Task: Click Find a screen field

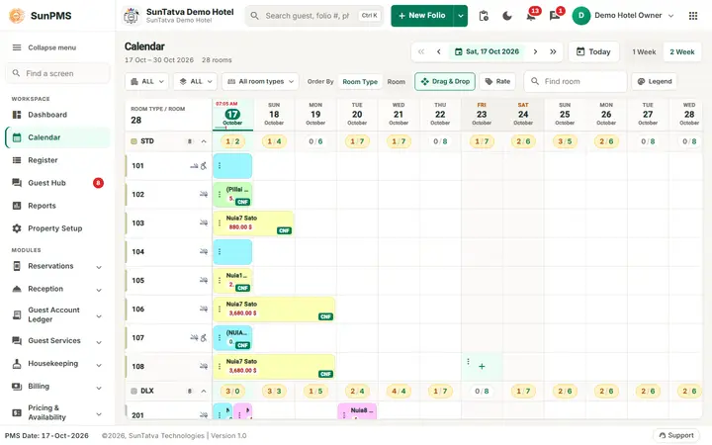Action: 57,73
